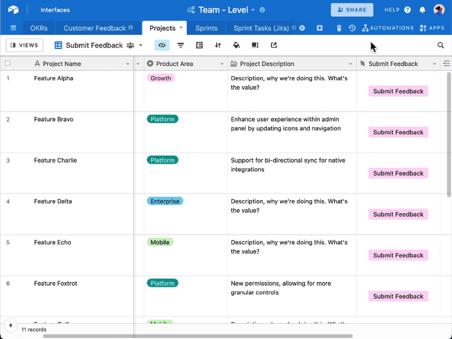Expand the hidden fields icon at header end
The height and width of the screenshot is (339, 452).
[x=446, y=64]
